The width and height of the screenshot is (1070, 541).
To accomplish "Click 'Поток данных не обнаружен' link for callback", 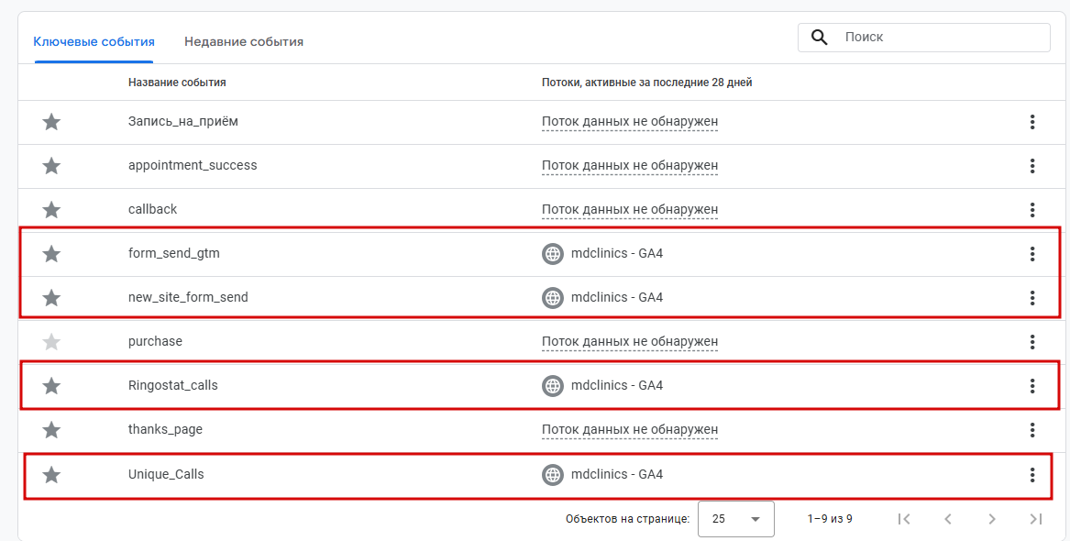I will click(x=629, y=210).
